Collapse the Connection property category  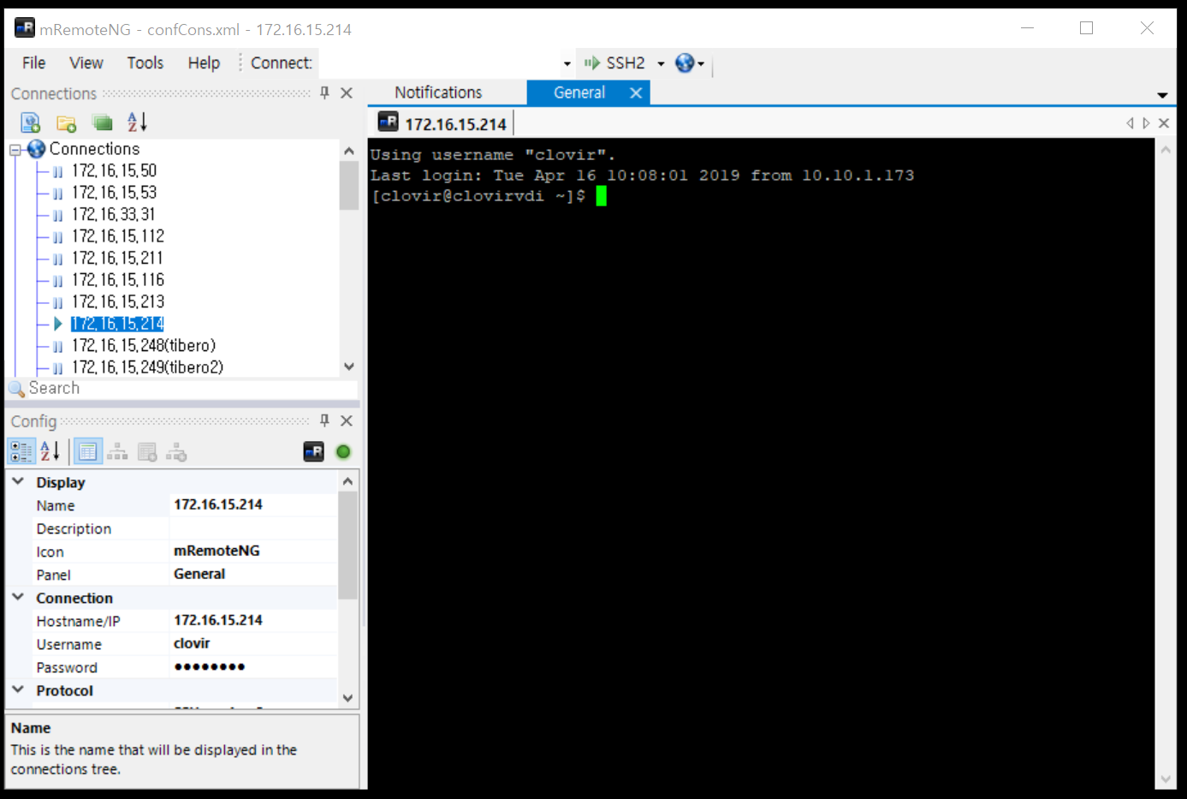18,597
